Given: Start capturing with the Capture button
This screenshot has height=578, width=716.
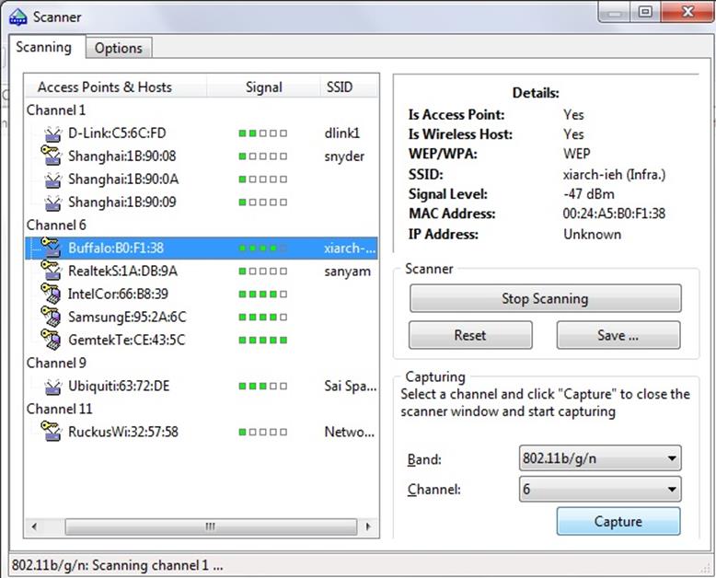Looking at the screenshot, I should [x=618, y=521].
